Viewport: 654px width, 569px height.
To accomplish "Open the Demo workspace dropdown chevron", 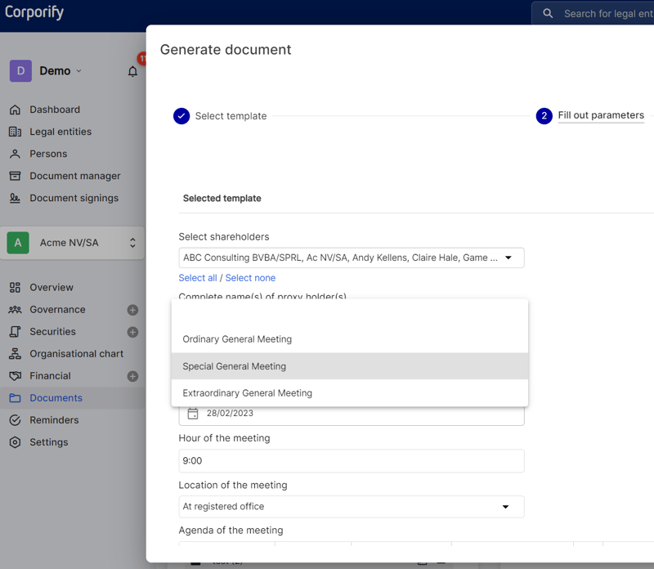I will (x=78, y=71).
